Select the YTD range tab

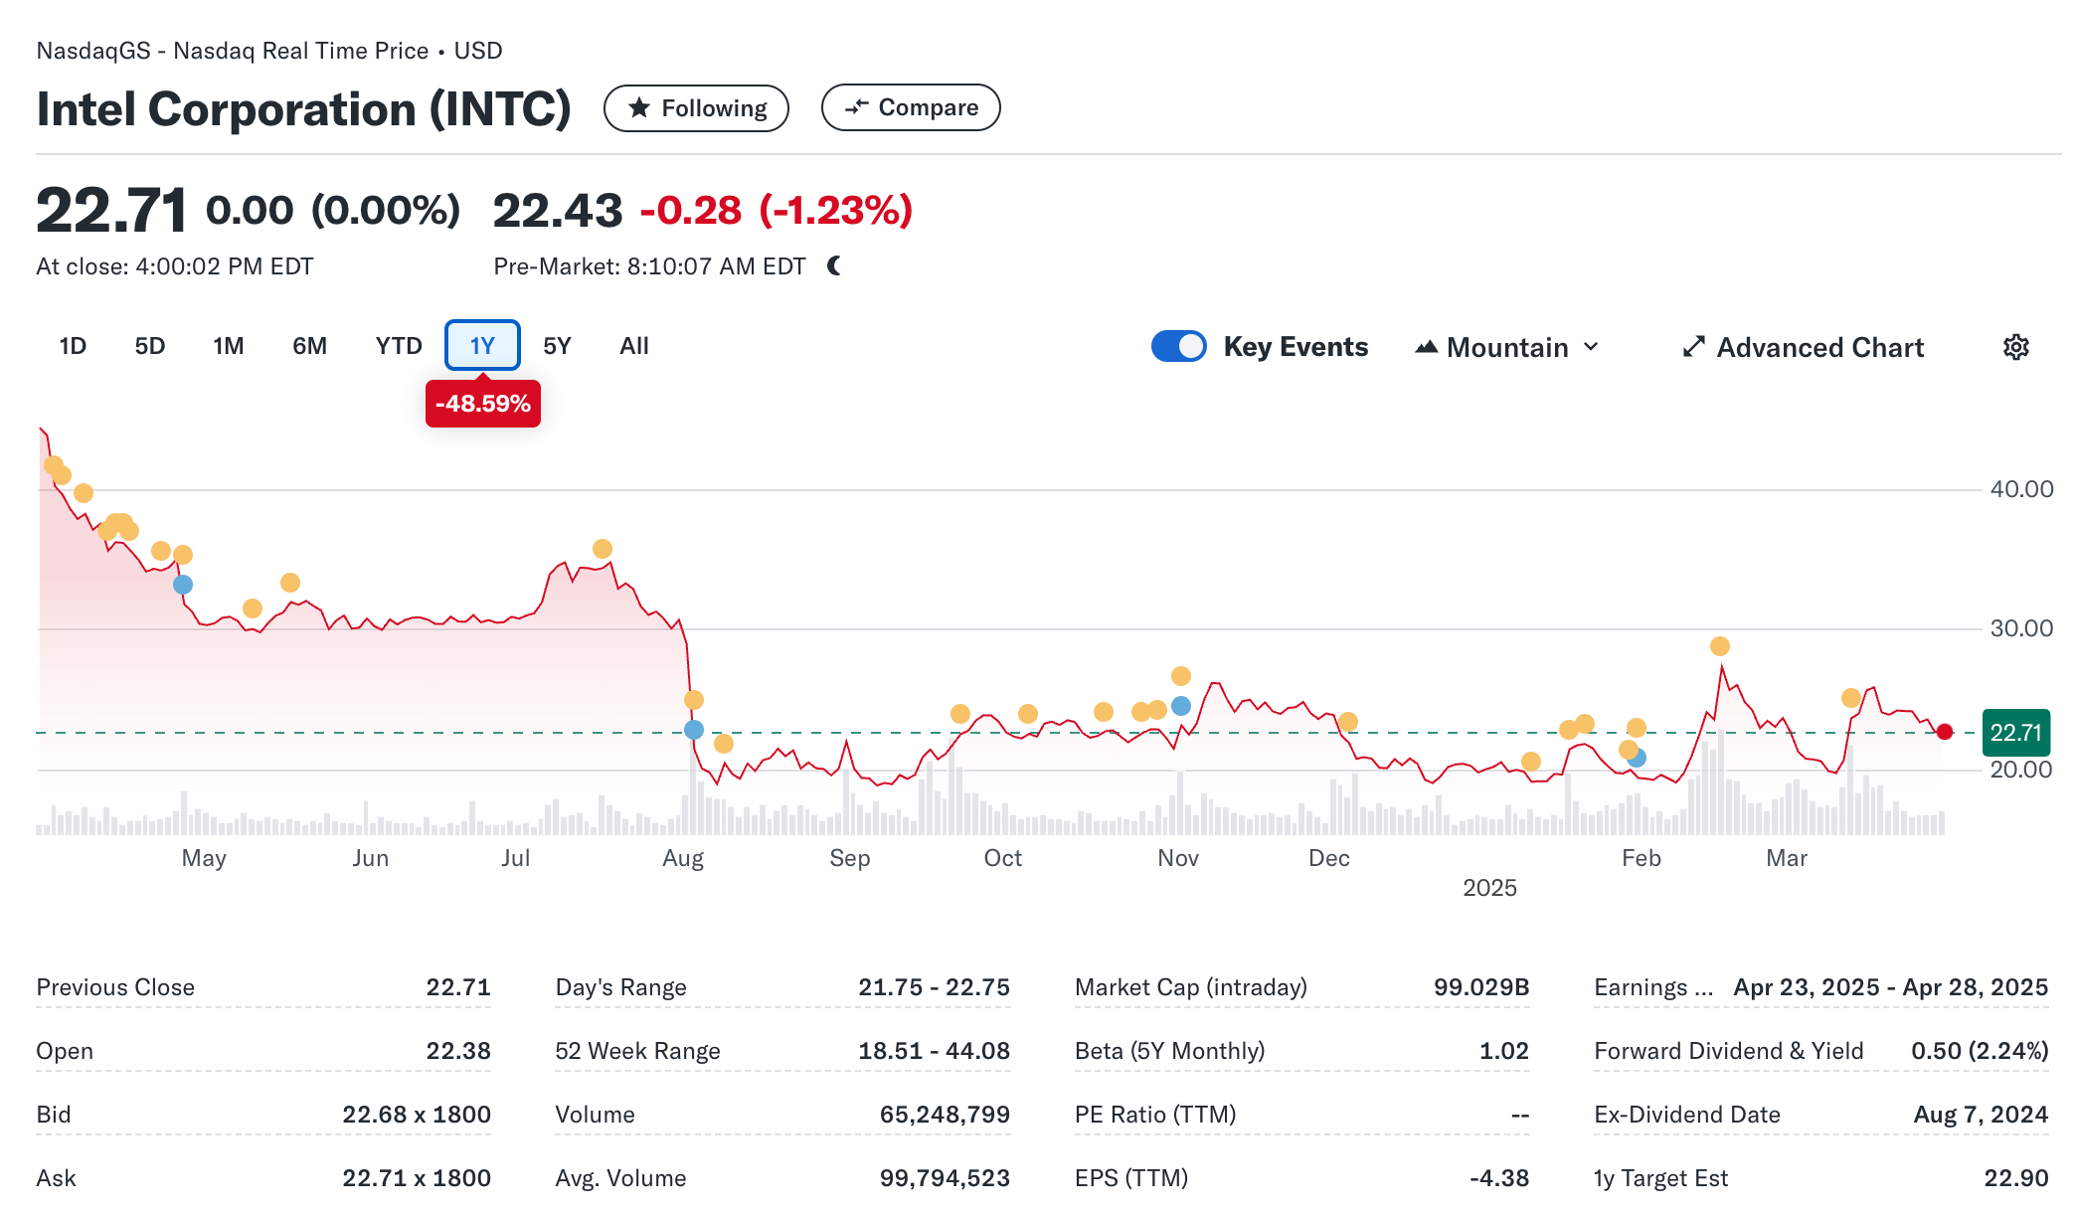[398, 346]
